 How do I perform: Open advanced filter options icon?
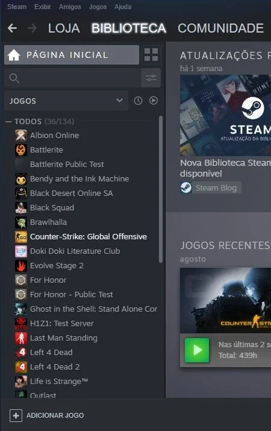(x=151, y=78)
